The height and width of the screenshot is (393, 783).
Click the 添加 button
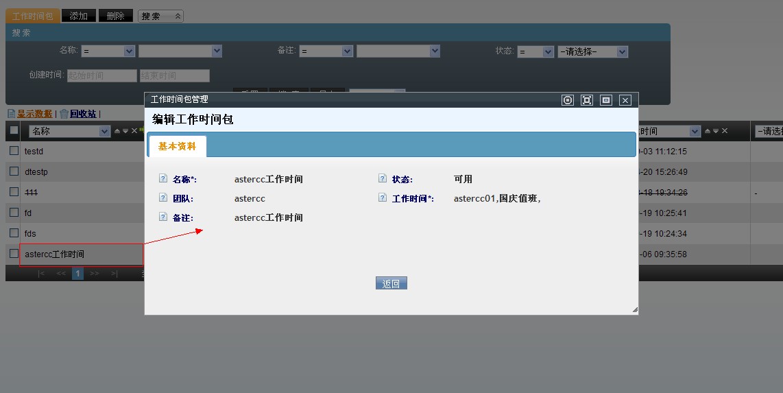(x=79, y=16)
